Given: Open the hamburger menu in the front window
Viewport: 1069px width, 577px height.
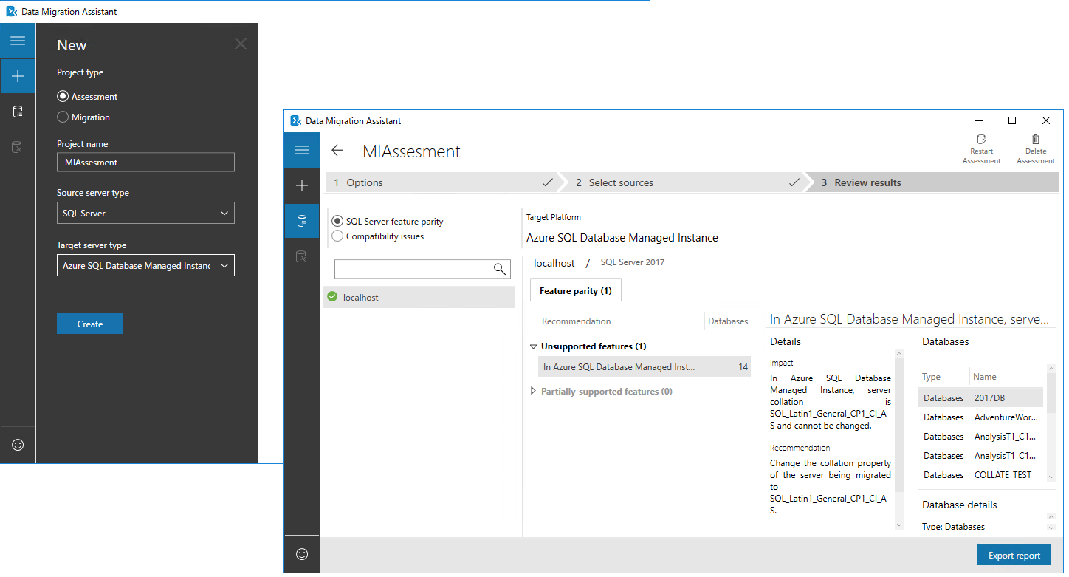Looking at the screenshot, I should click(301, 150).
